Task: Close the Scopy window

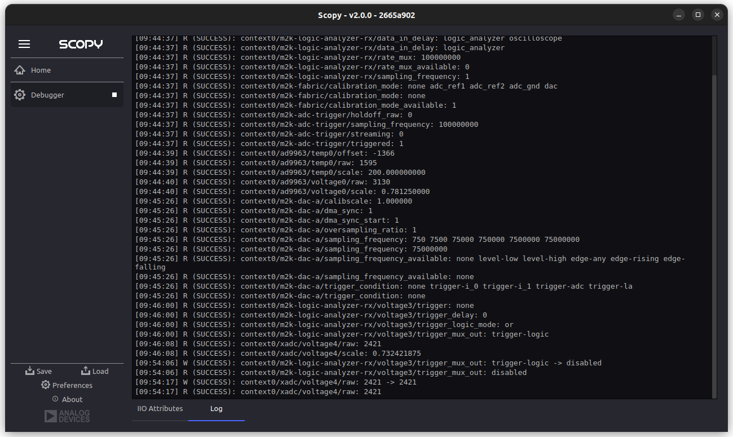Action: [x=717, y=15]
